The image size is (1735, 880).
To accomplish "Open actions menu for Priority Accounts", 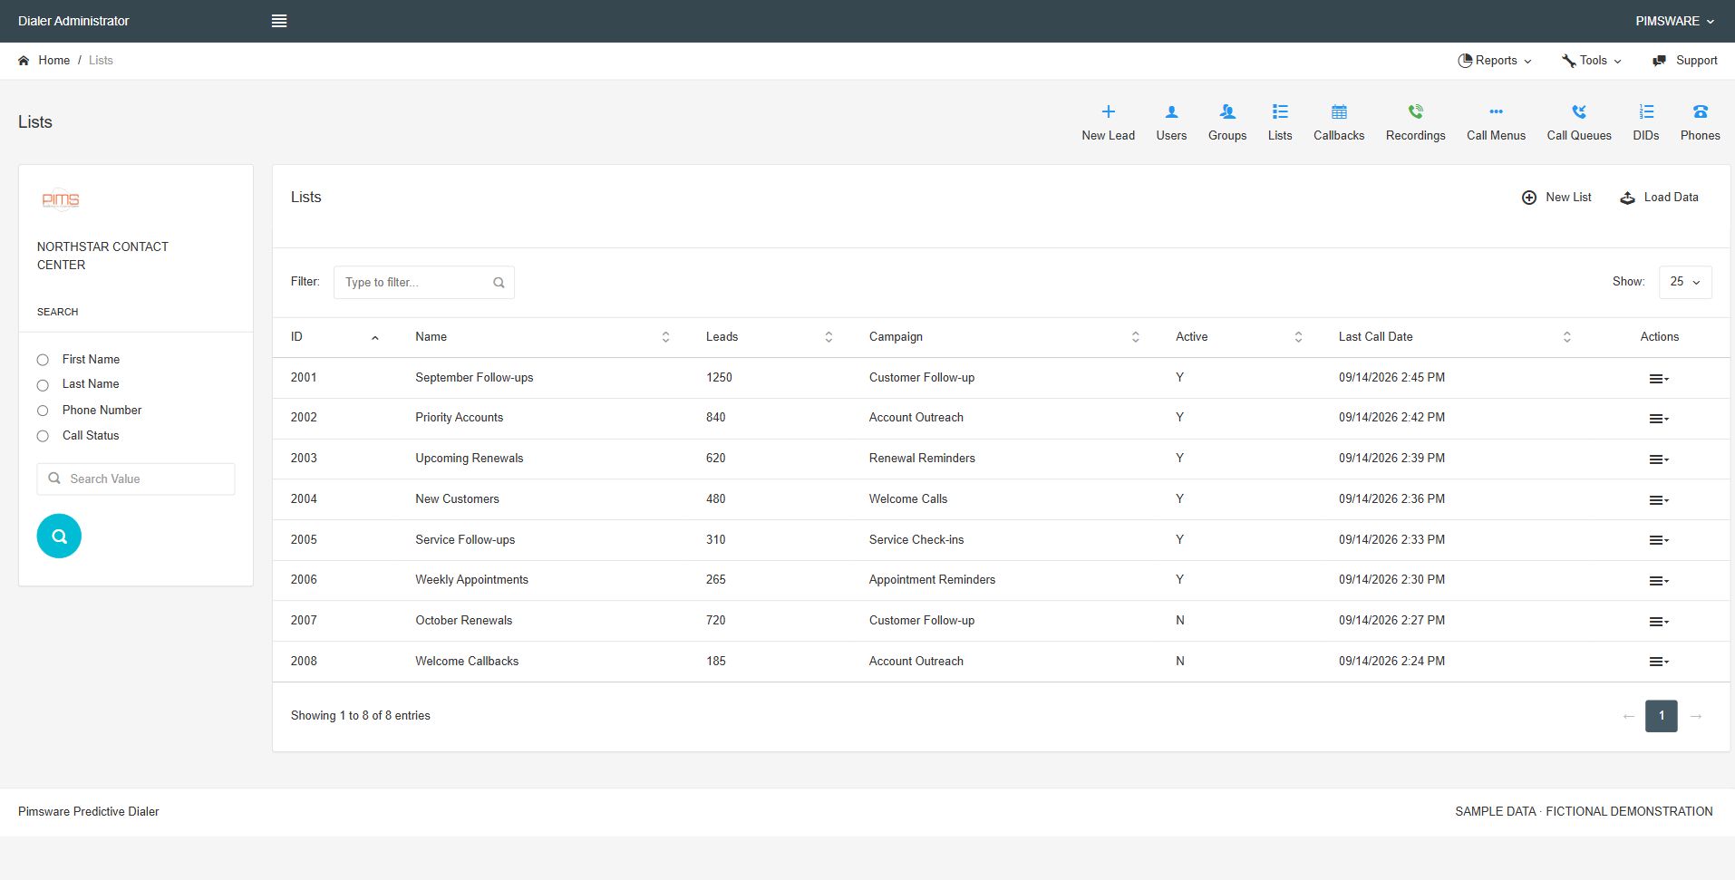I will [1659, 419].
